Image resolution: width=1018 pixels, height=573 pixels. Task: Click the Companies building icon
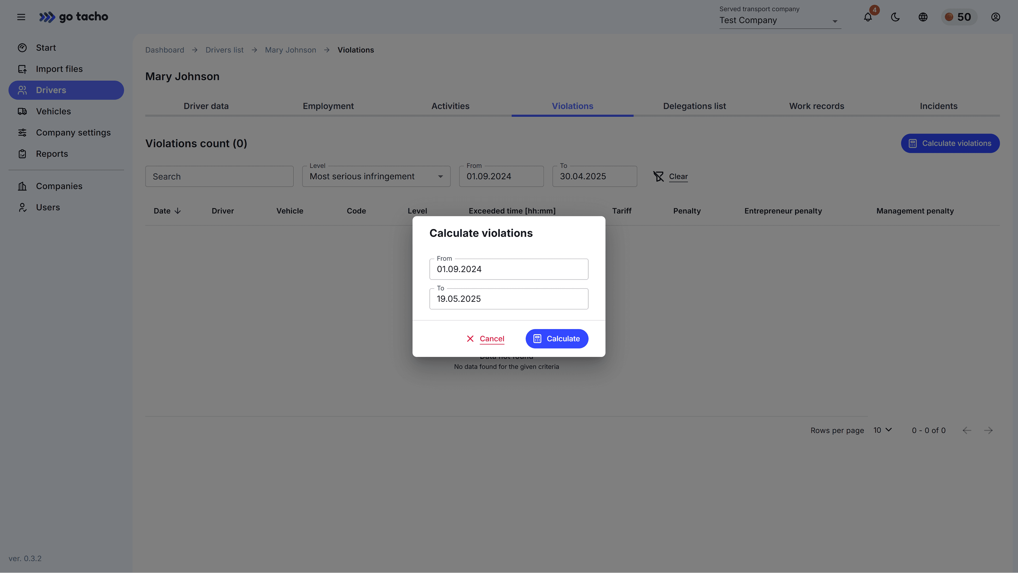click(22, 186)
